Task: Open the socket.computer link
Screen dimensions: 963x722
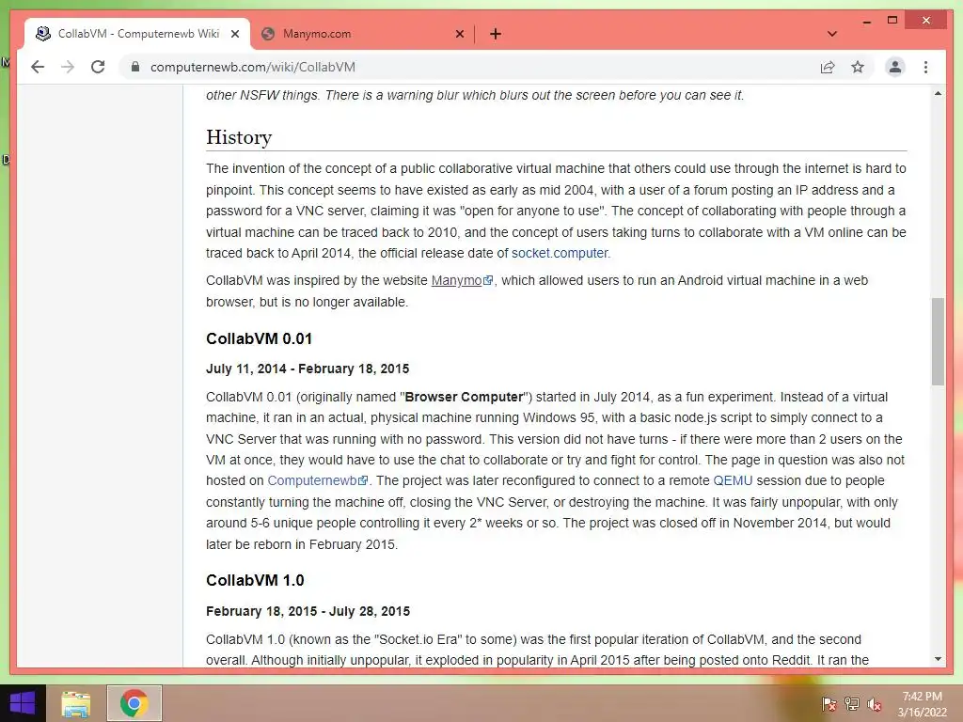Action: click(x=560, y=253)
